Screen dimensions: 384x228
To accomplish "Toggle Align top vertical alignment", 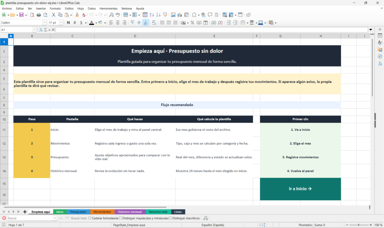I will coord(132,23).
